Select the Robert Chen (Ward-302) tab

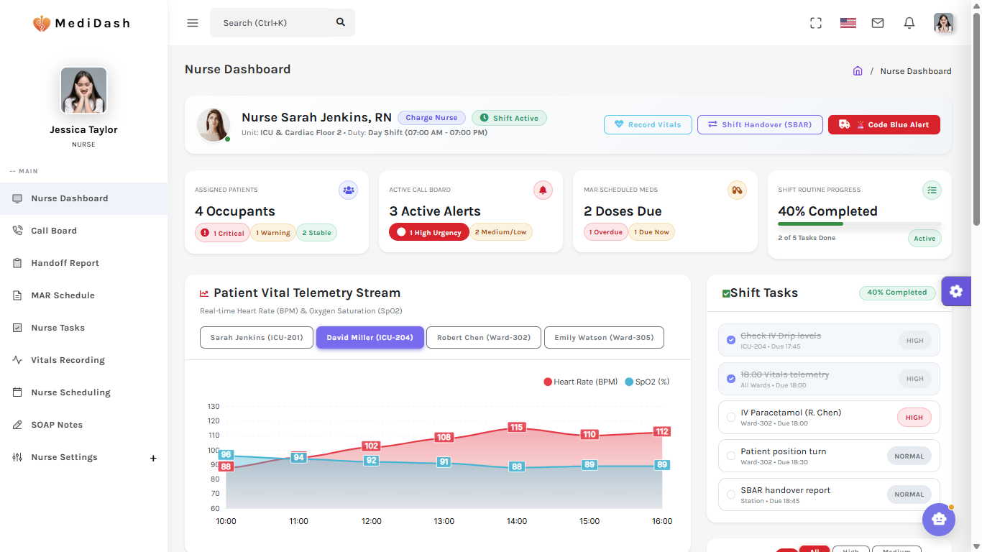click(x=484, y=337)
